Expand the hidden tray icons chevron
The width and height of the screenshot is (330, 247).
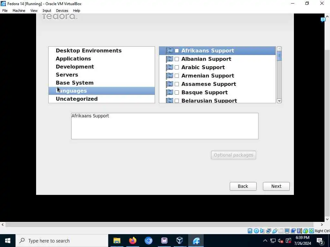click(265, 241)
